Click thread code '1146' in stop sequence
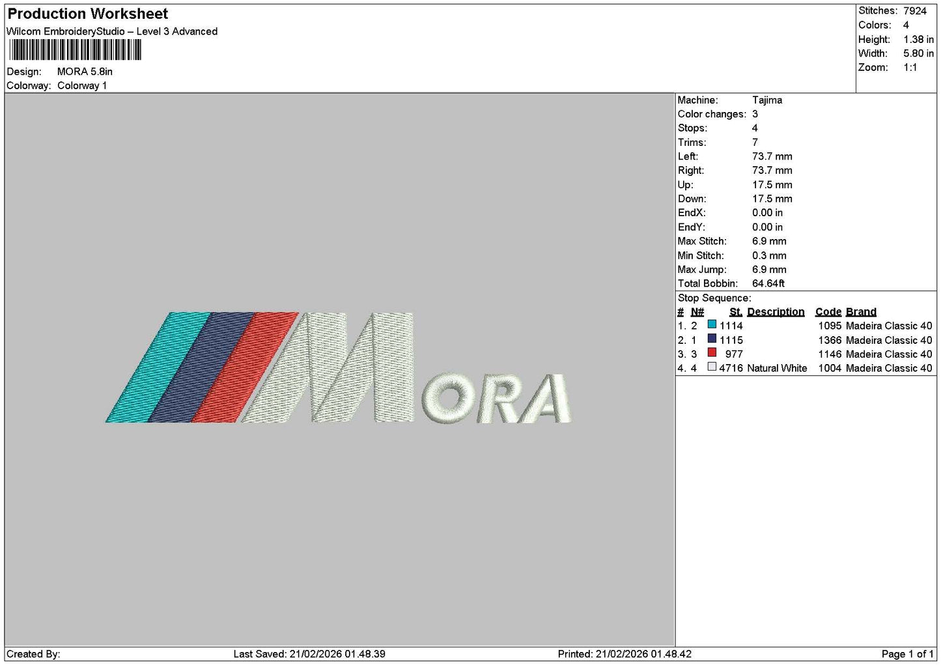The image size is (941, 665). pyautogui.click(x=830, y=354)
